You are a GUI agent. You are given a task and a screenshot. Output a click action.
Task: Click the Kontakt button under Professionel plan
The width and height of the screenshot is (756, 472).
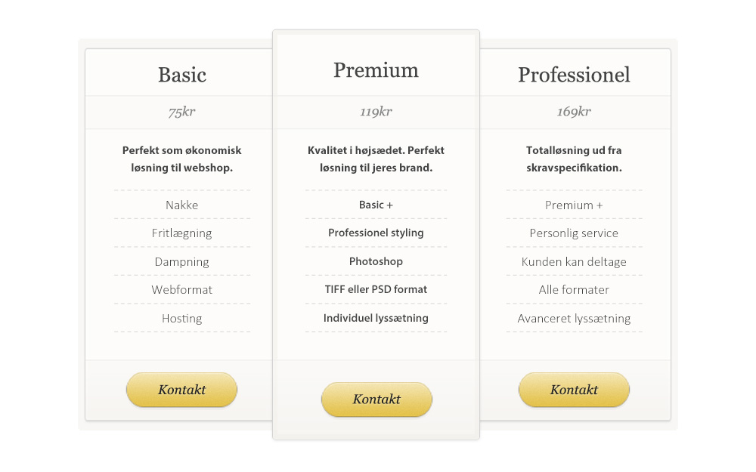coord(573,390)
